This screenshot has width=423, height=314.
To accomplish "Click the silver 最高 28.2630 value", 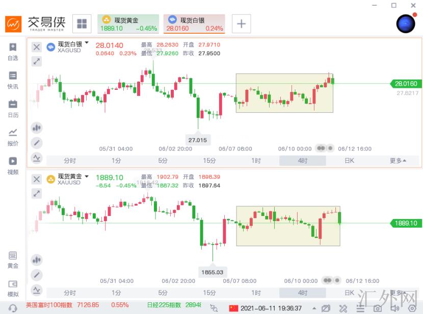I will [x=167, y=44].
